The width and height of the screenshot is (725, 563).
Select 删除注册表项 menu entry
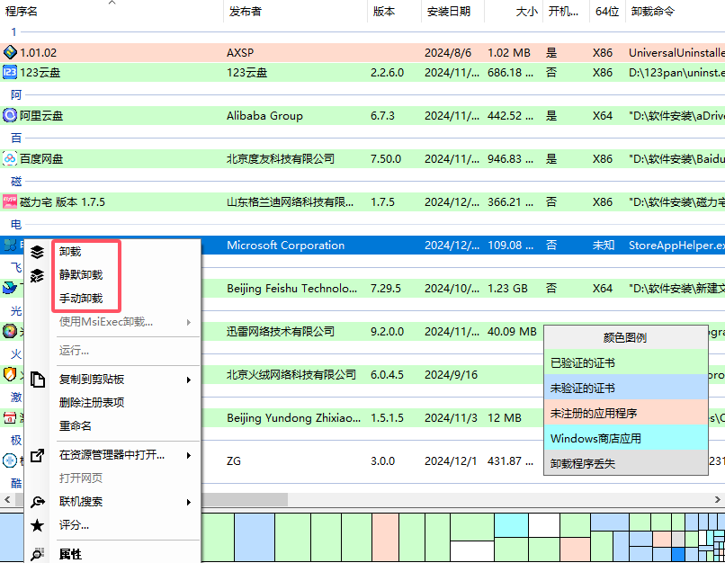point(92,403)
